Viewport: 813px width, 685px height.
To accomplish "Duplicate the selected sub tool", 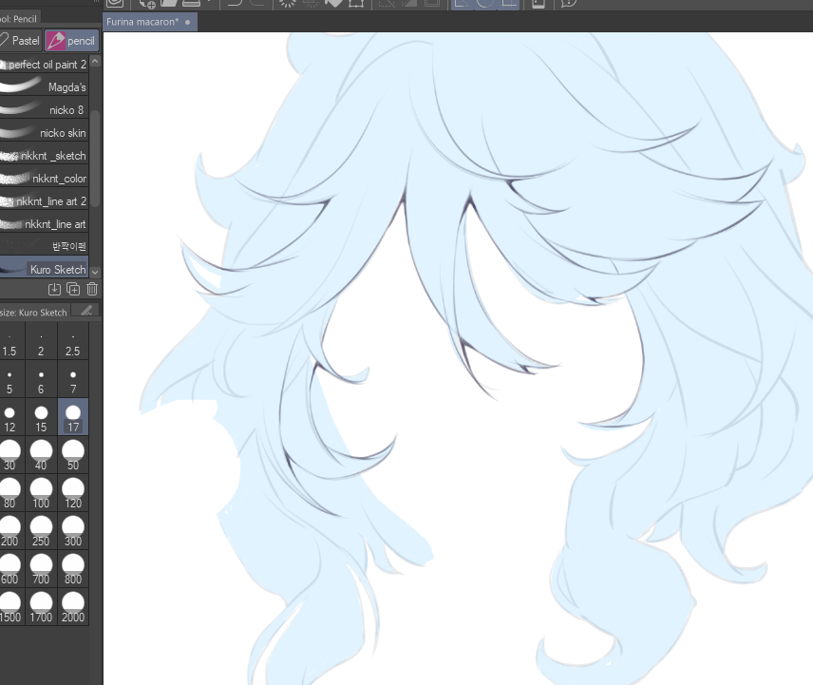I will click(x=73, y=290).
